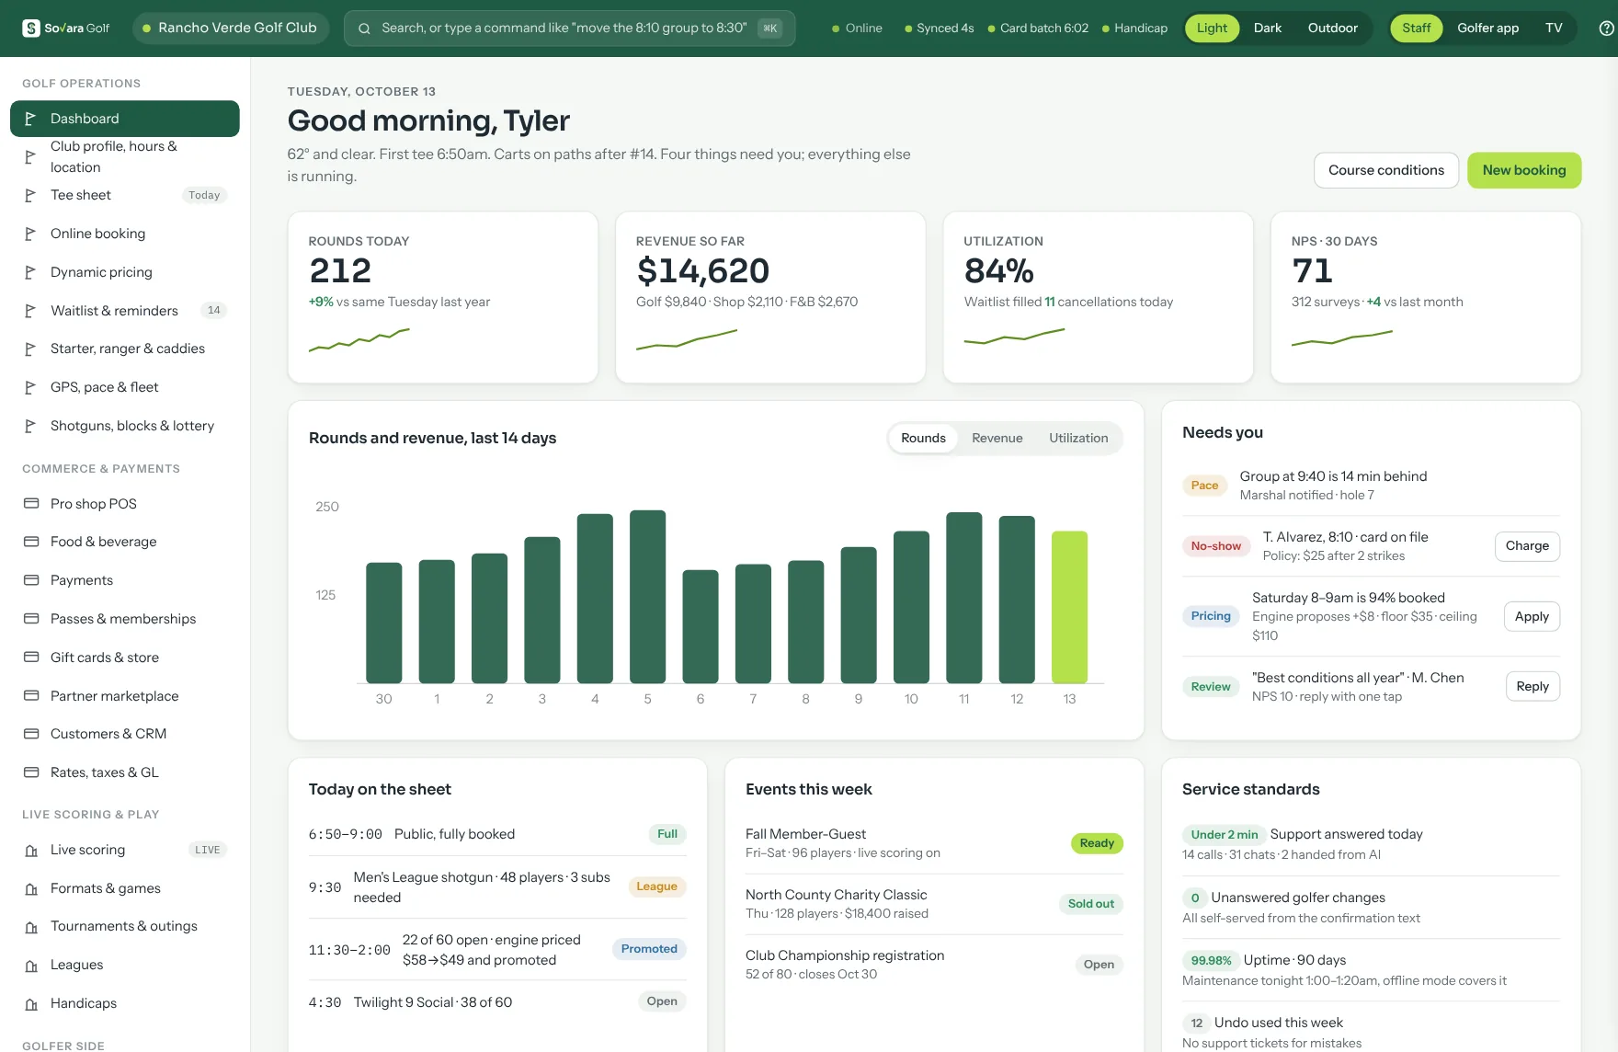
Task: Focus the command search field
Action: (x=569, y=29)
